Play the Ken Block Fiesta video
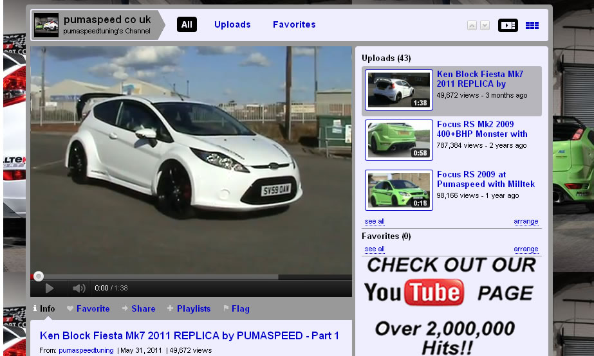Viewport: 594px width, 356px height. pyautogui.click(x=50, y=289)
